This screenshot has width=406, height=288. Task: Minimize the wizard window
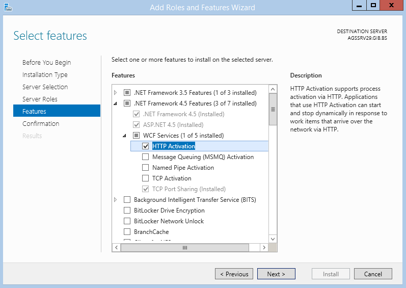[359, 6]
